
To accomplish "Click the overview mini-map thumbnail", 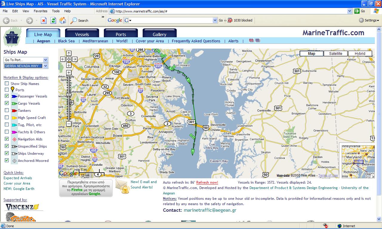I will coord(358,161).
